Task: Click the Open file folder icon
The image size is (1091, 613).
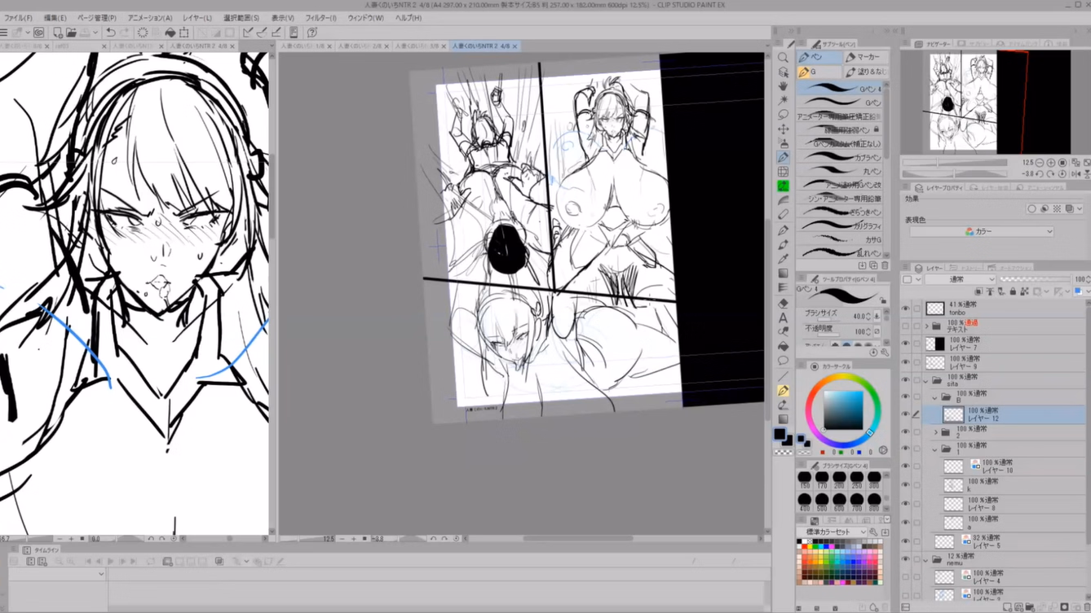Action: point(71,33)
